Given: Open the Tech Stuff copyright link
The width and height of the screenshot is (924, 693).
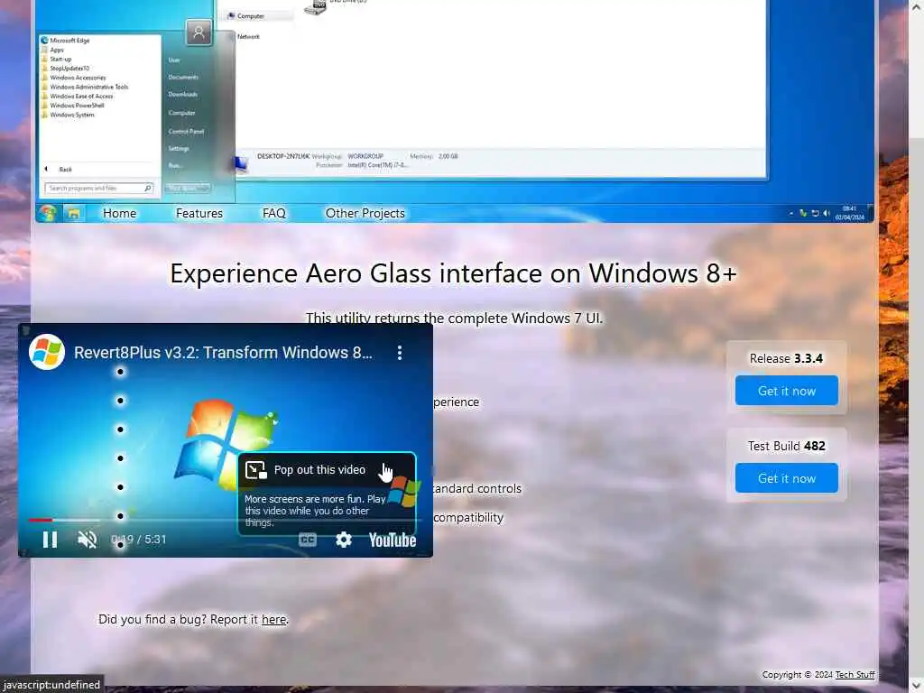Looking at the screenshot, I should tap(855, 675).
